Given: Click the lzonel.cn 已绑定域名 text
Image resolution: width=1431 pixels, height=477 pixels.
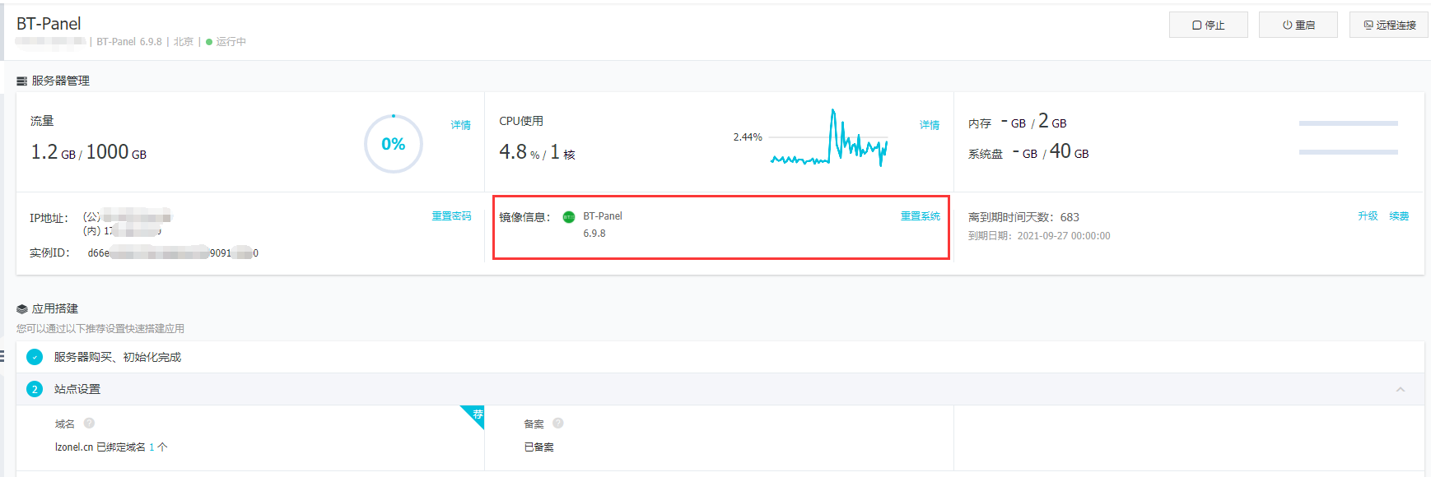Looking at the screenshot, I should point(100,447).
